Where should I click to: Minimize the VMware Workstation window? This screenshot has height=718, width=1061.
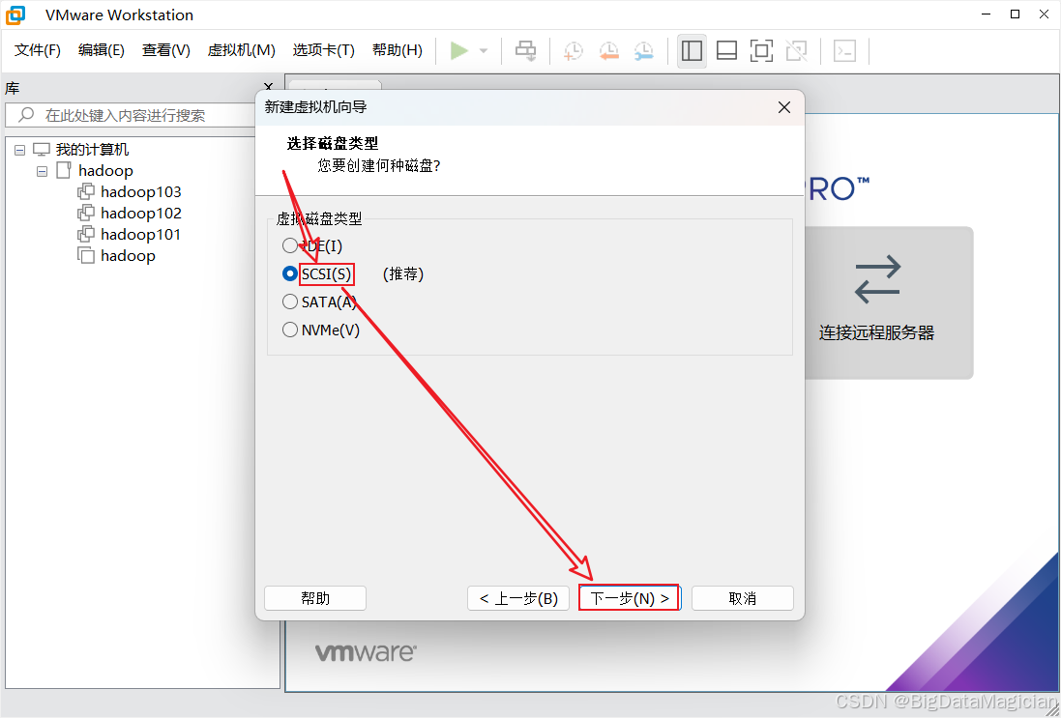[984, 14]
